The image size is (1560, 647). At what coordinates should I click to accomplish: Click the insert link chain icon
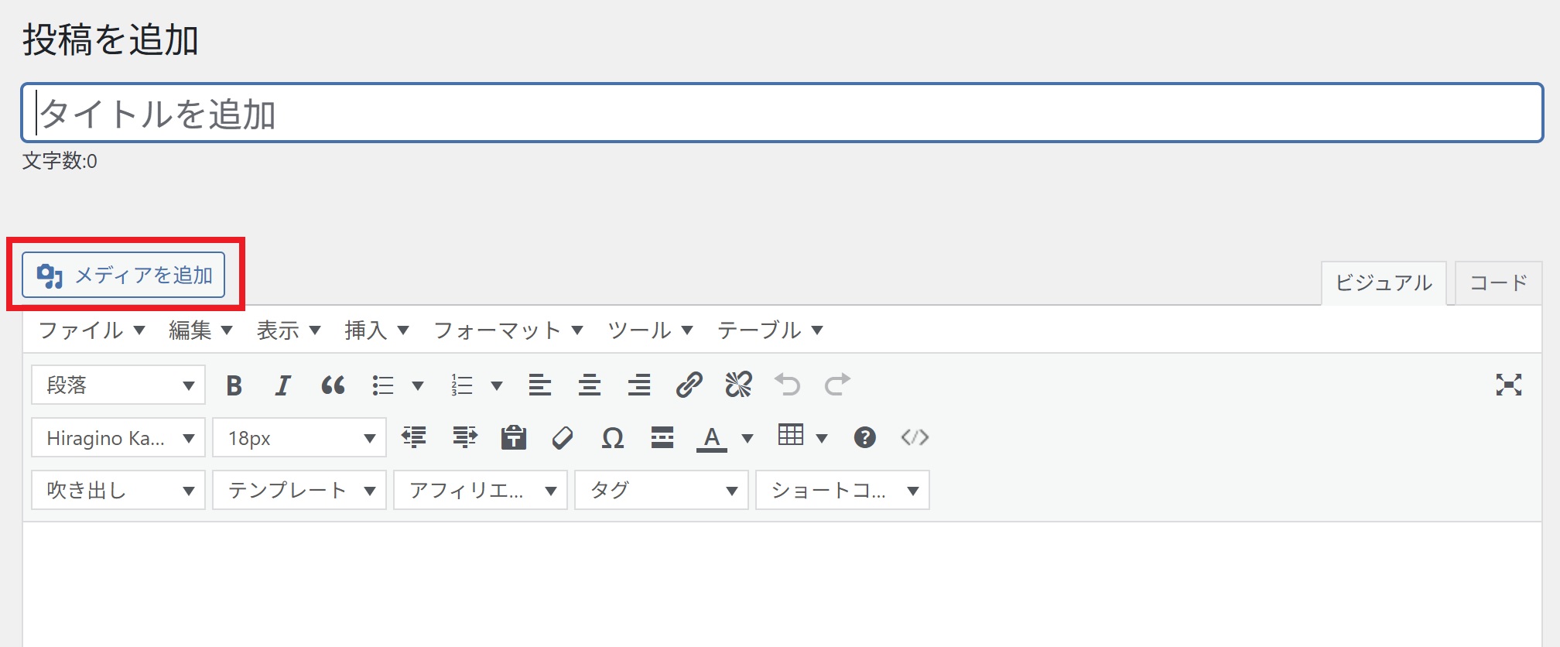[x=689, y=385]
